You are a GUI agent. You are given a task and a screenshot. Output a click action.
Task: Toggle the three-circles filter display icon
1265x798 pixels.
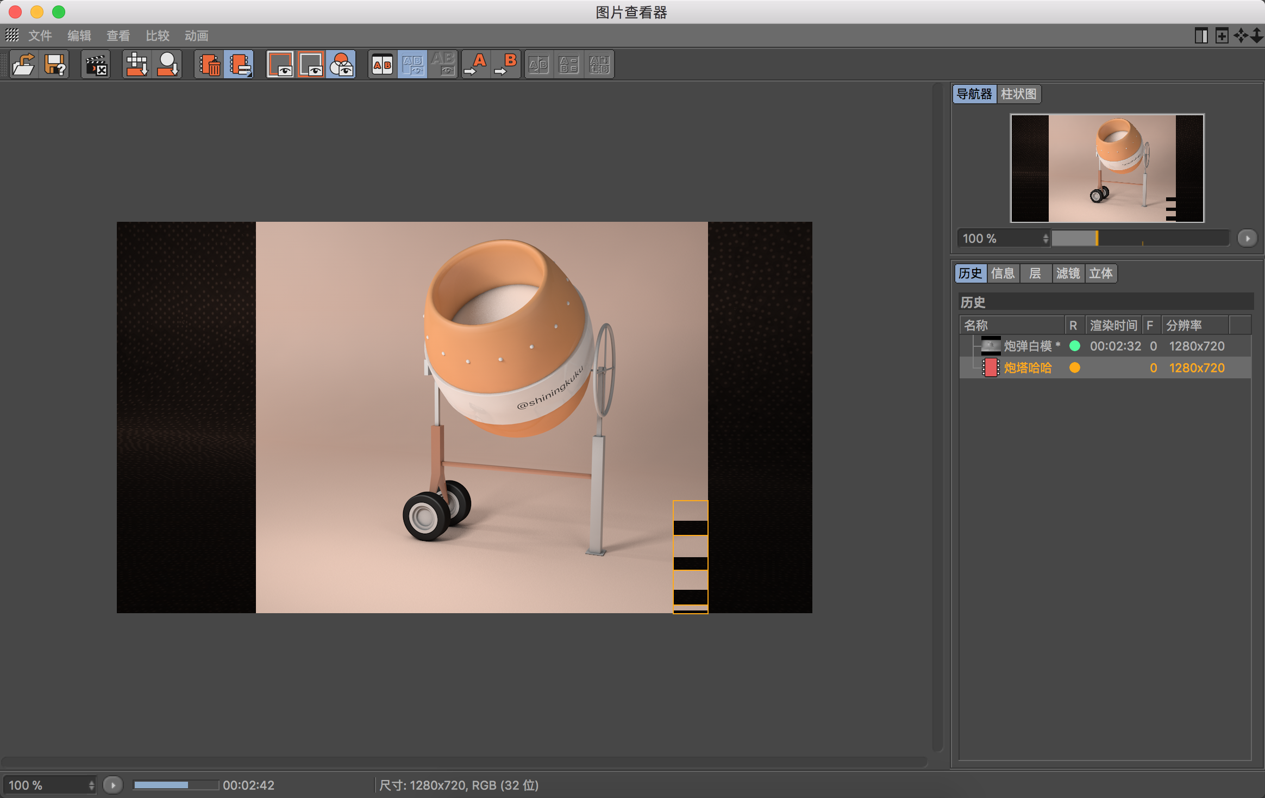pos(341,65)
